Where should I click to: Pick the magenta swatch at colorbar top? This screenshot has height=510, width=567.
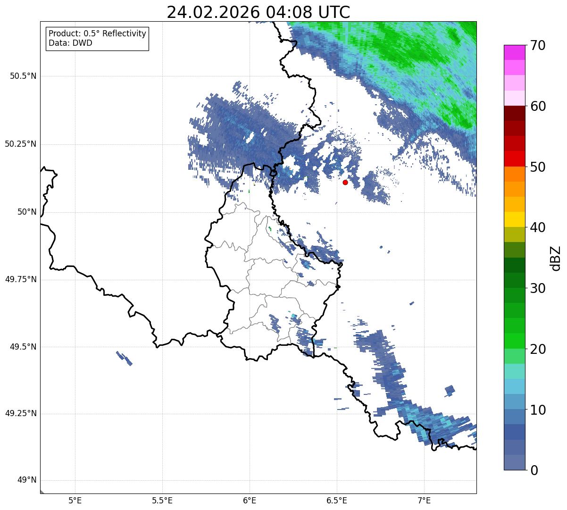515,53
